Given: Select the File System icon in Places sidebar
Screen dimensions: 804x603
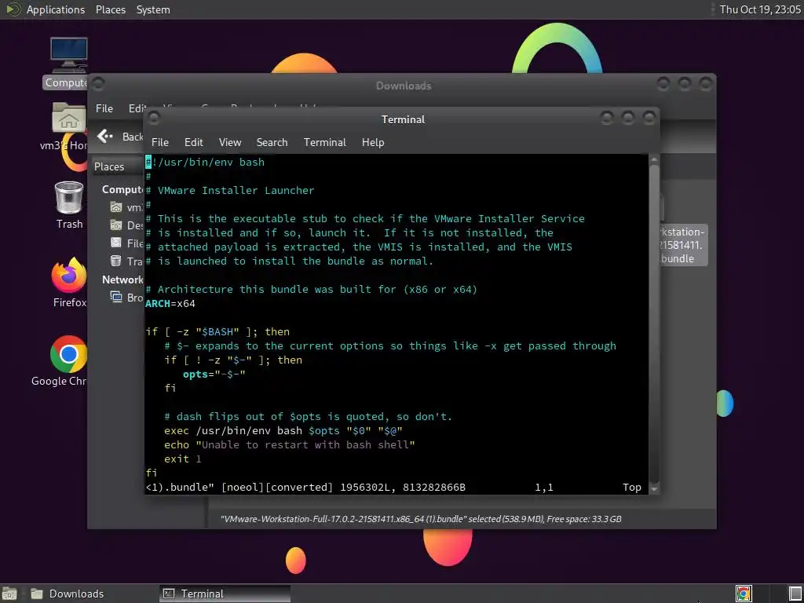Looking at the screenshot, I should (116, 243).
